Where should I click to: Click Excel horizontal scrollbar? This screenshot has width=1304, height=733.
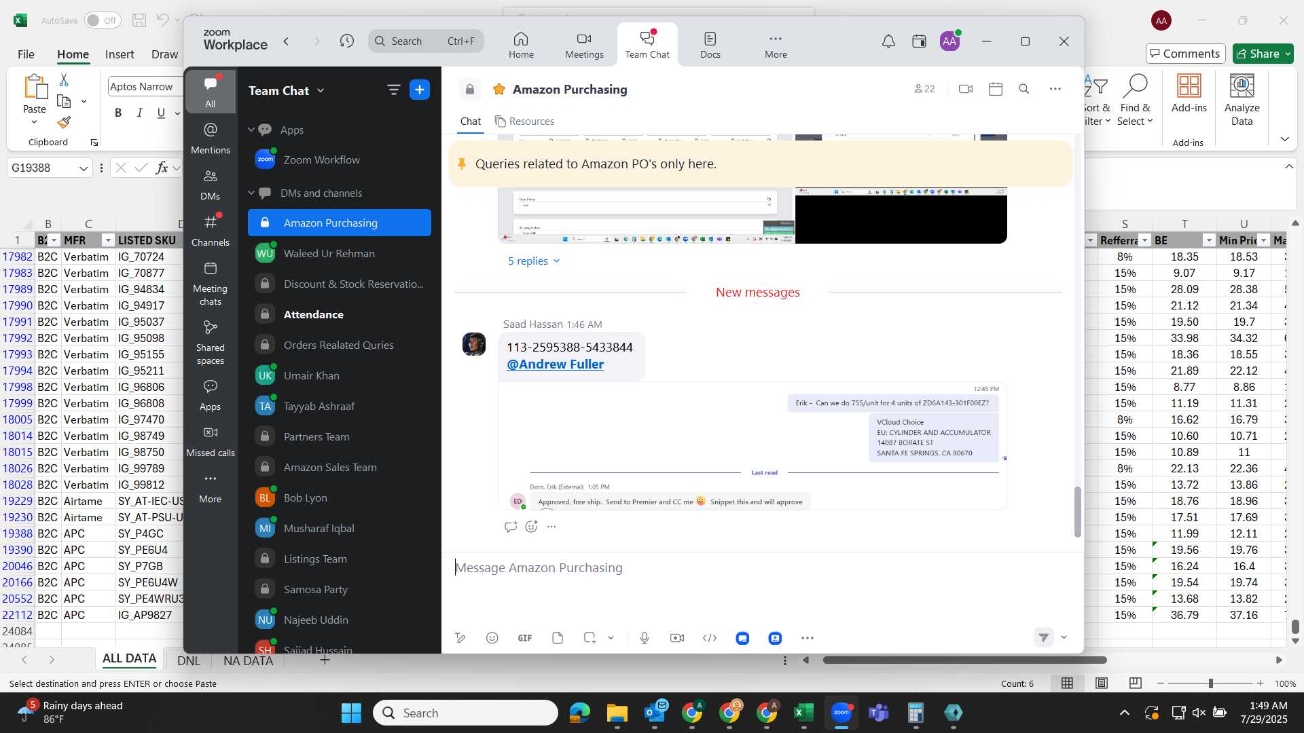click(x=964, y=660)
